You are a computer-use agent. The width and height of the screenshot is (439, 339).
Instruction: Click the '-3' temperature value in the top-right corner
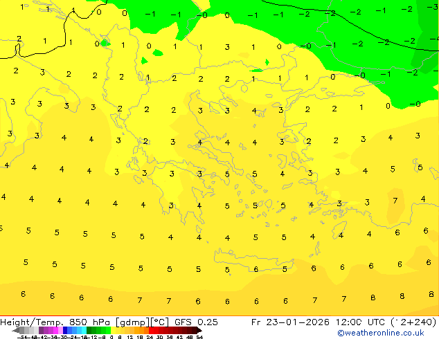433,6
